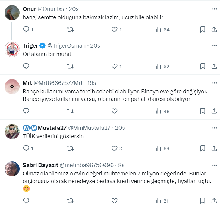Bookmark Sabri Bayazıt's tweet
220x208 pixels.
pos(203,200)
